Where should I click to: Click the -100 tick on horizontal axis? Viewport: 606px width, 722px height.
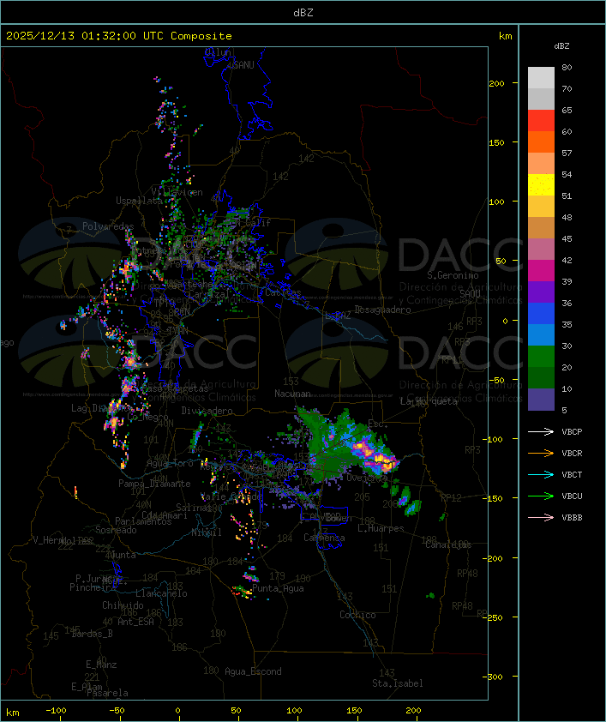(56, 711)
